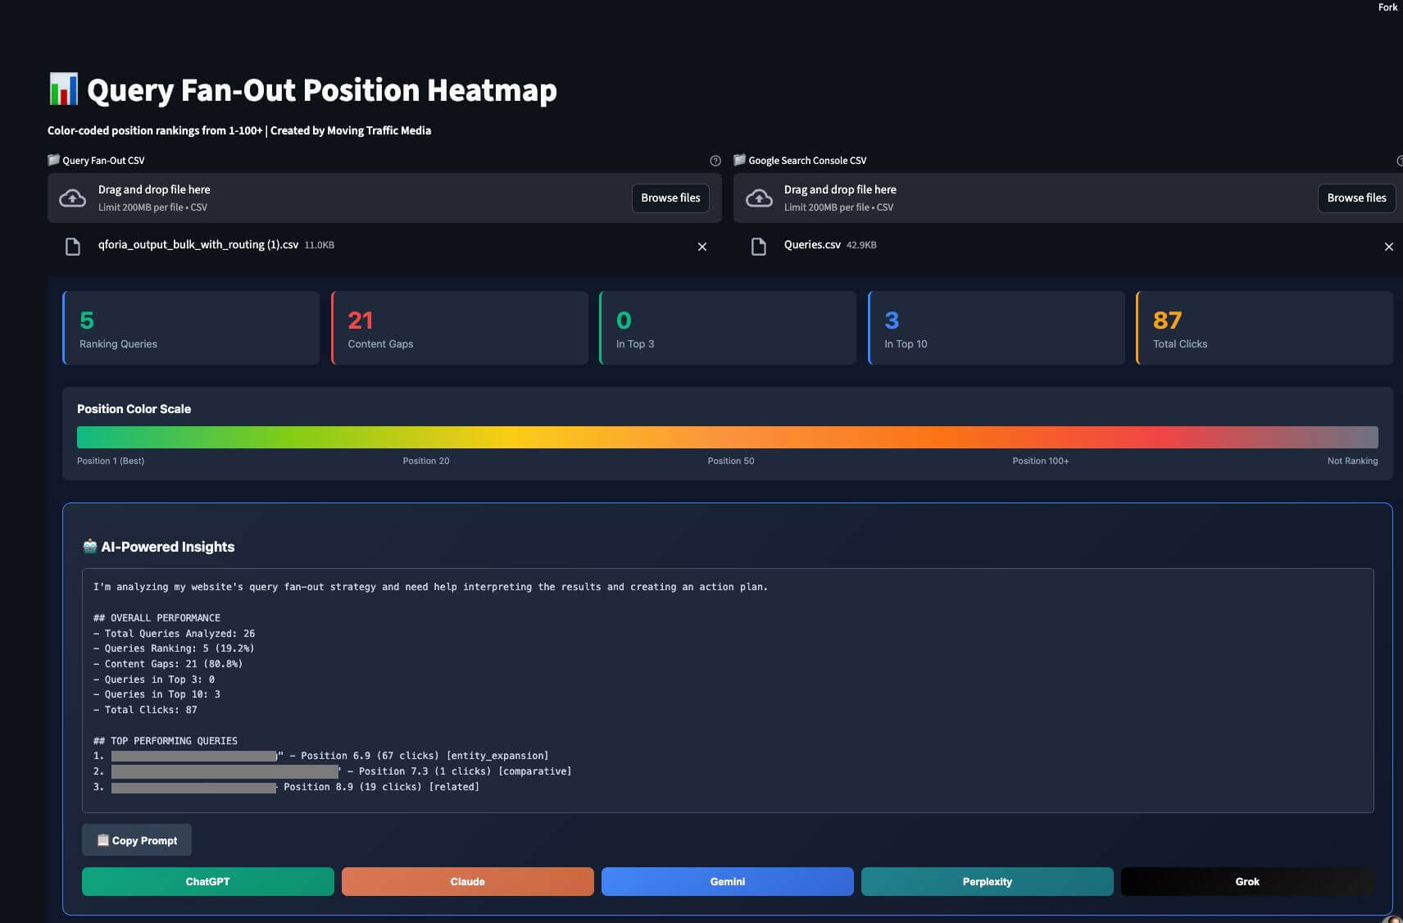Remove the qforia_output_bulk_with_routing (1).csv file
The height and width of the screenshot is (923, 1403).
click(x=702, y=247)
